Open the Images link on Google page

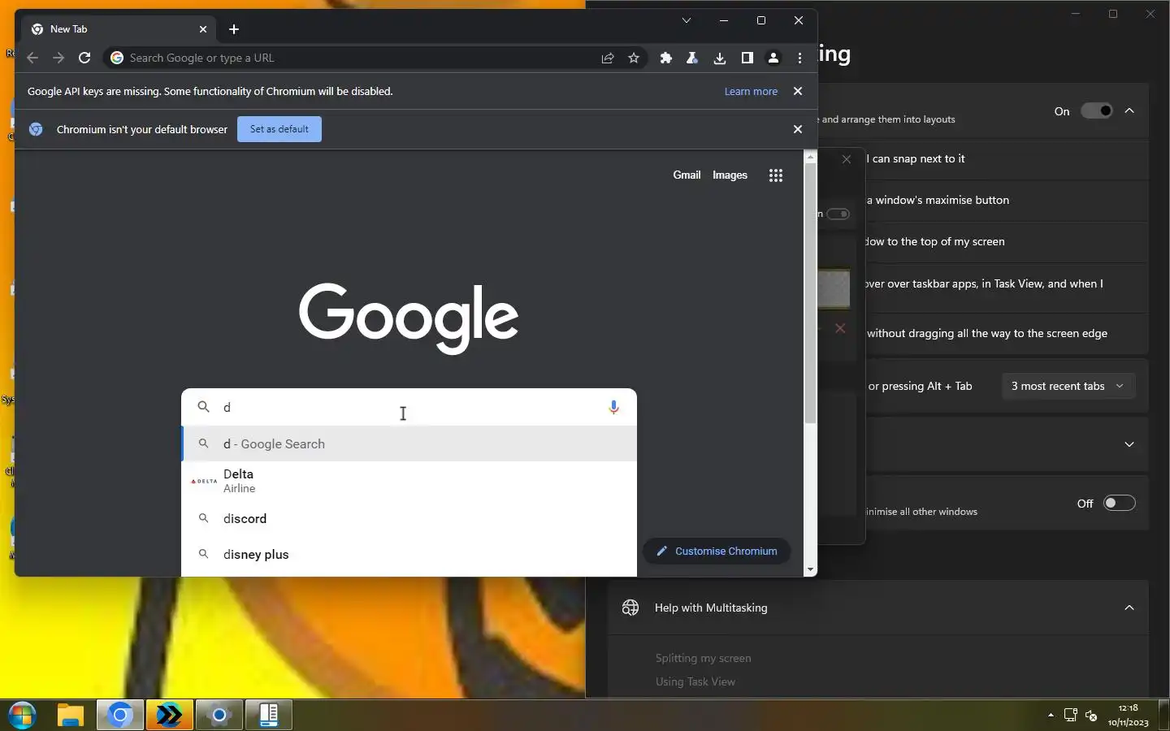coord(730,175)
